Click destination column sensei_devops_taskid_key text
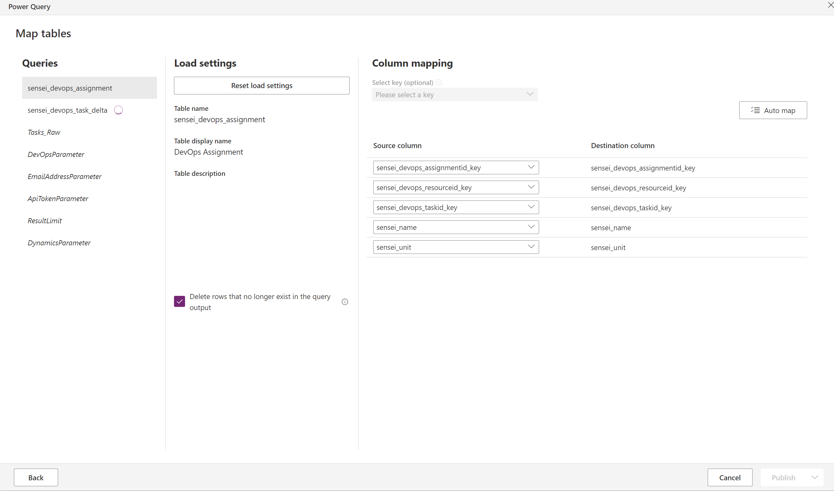This screenshot has width=834, height=491. pos(631,208)
